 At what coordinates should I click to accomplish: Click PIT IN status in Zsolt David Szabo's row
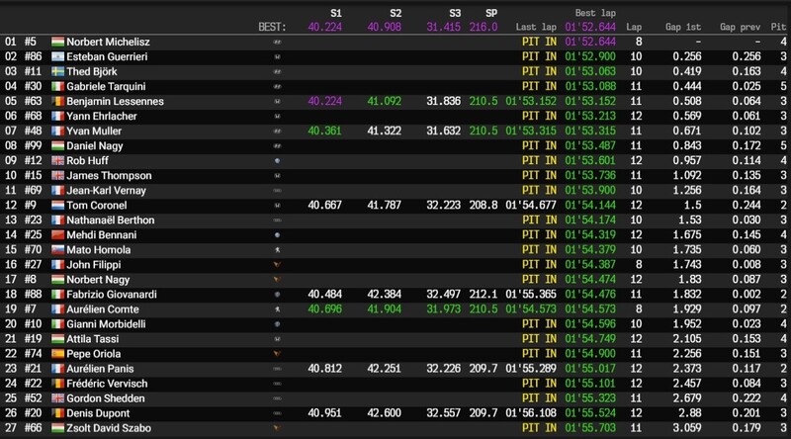click(536, 425)
